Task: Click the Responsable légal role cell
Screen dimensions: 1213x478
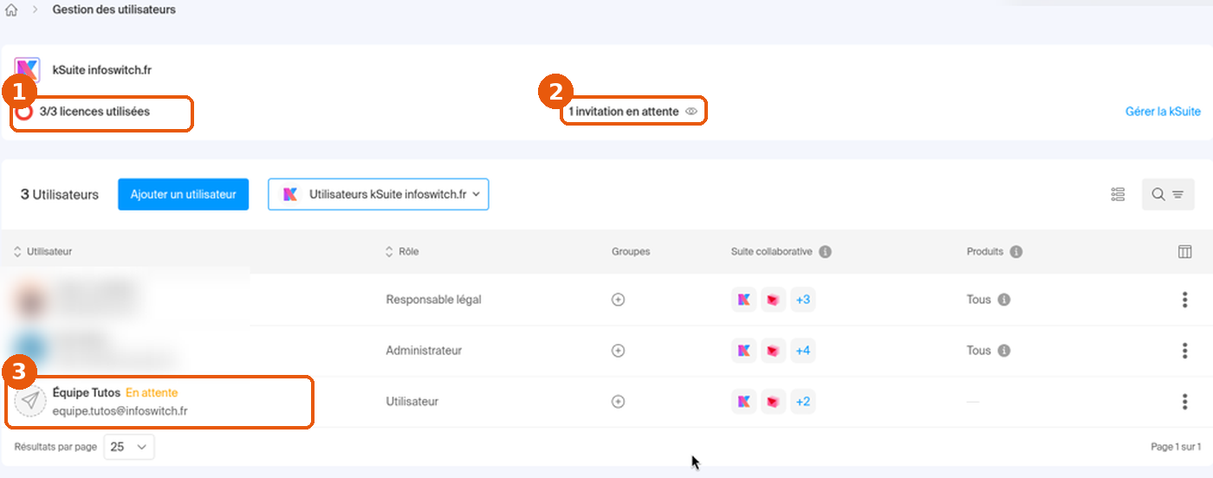Action: tap(434, 300)
